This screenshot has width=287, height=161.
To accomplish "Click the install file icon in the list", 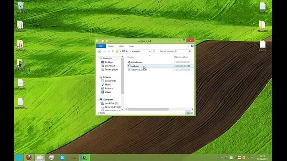I will pos(129,62).
